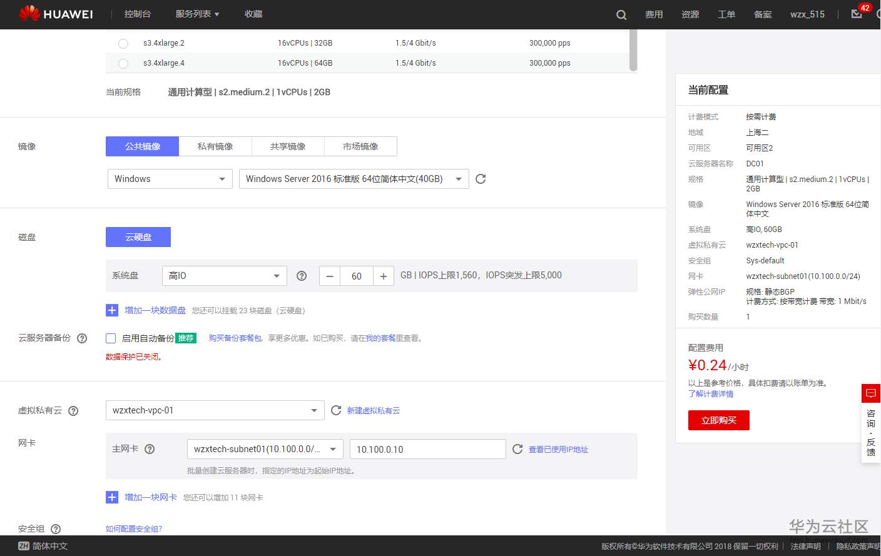Switch language using the ZH icon
Image resolution: width=881 pixels, height=556 pixels.
(x=23, y=545)
